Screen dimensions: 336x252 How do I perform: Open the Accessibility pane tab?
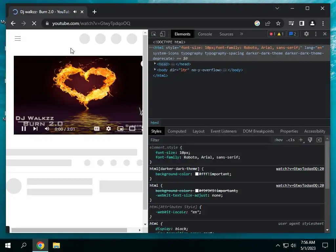point(315,131)
